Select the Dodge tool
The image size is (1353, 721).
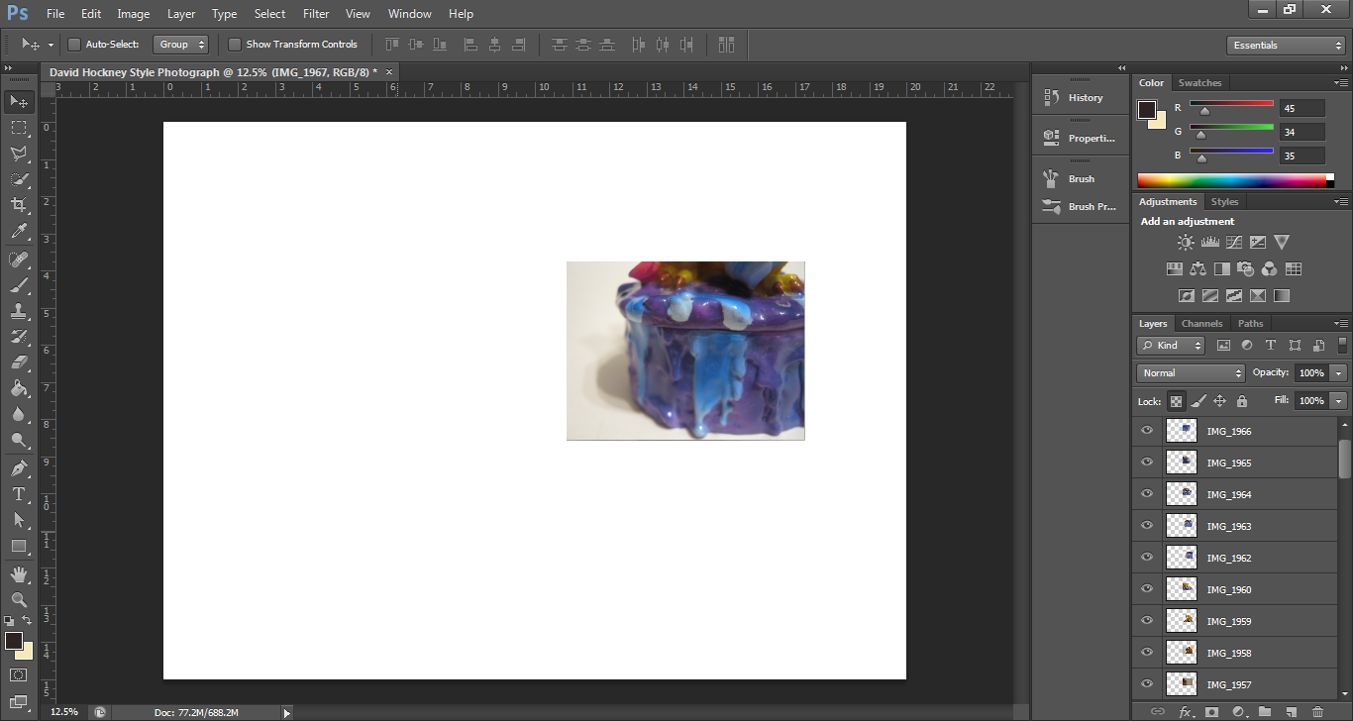point(19,440)
